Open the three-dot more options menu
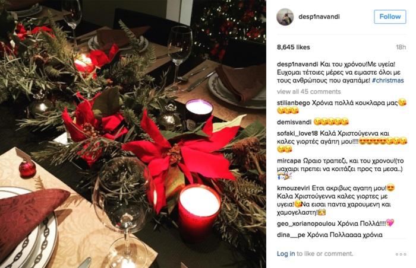This screenshot has width=416, height=268. (x=401, y=254)
